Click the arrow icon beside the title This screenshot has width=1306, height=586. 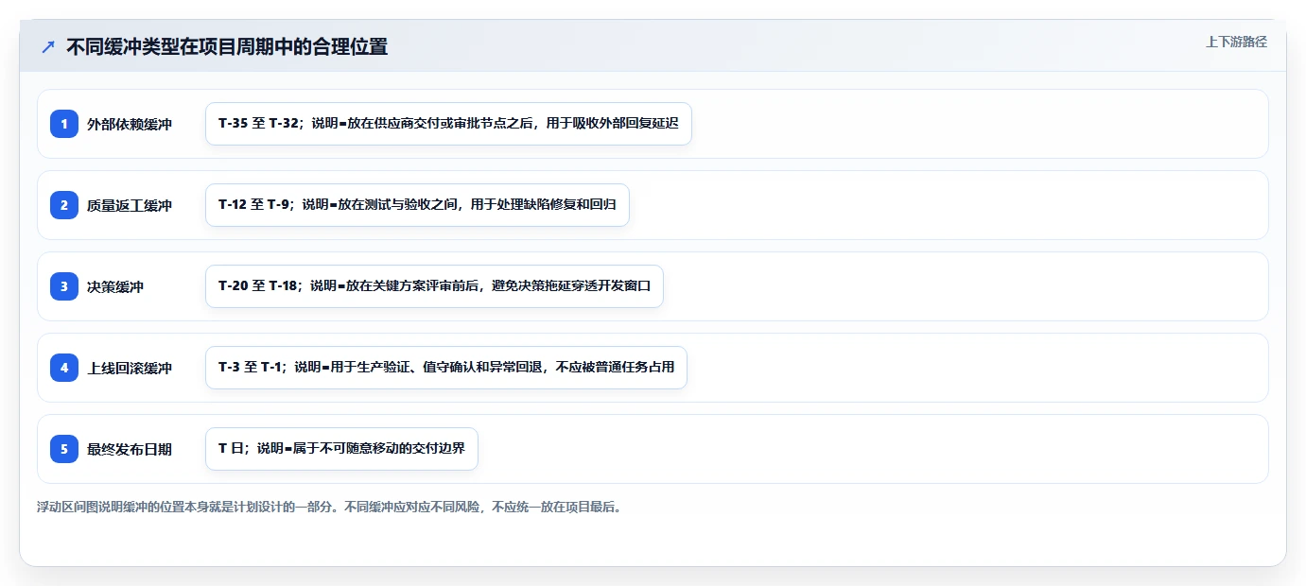48,46
